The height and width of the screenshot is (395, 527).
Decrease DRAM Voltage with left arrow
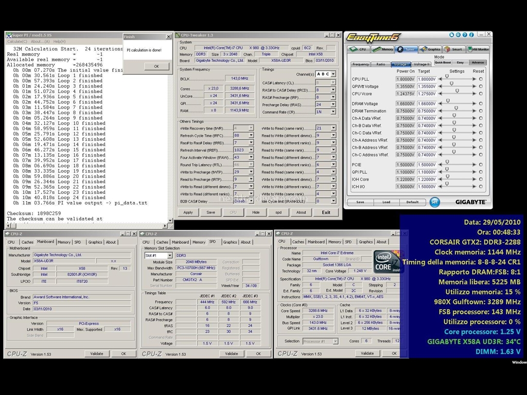point(440,104)
